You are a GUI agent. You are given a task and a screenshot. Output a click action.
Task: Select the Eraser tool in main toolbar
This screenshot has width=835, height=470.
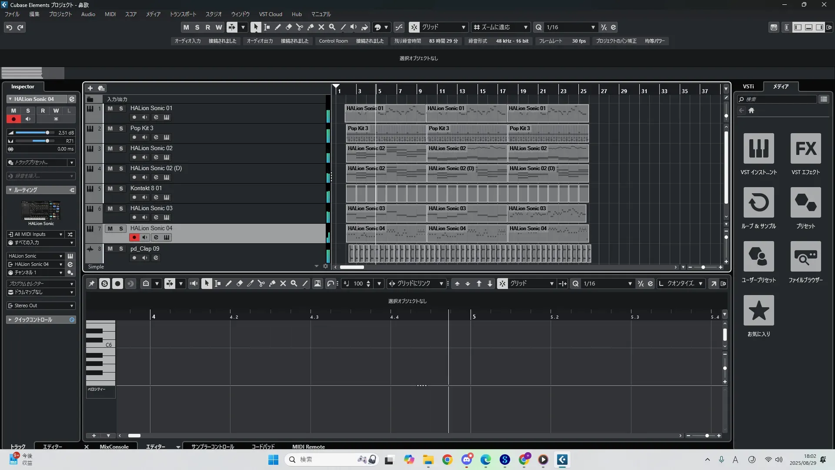pyautogui.click(x=288, y=27)
